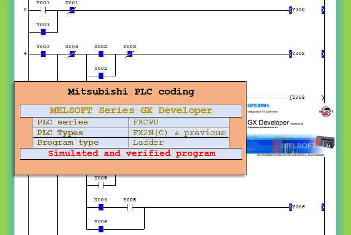The height and width of the screenshot is (235, 351).
Task: Click the 'GX Developer' splash title
Action: (268, 123)
